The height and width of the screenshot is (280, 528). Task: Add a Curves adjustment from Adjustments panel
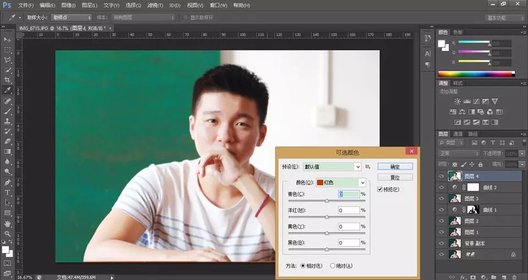click(x=476, y=101)
